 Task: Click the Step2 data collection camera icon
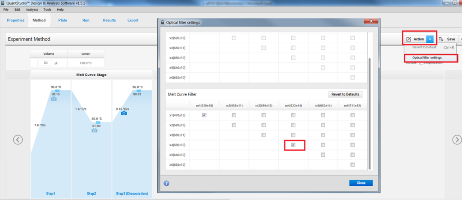pyautogui.click(x=94, y=130)
